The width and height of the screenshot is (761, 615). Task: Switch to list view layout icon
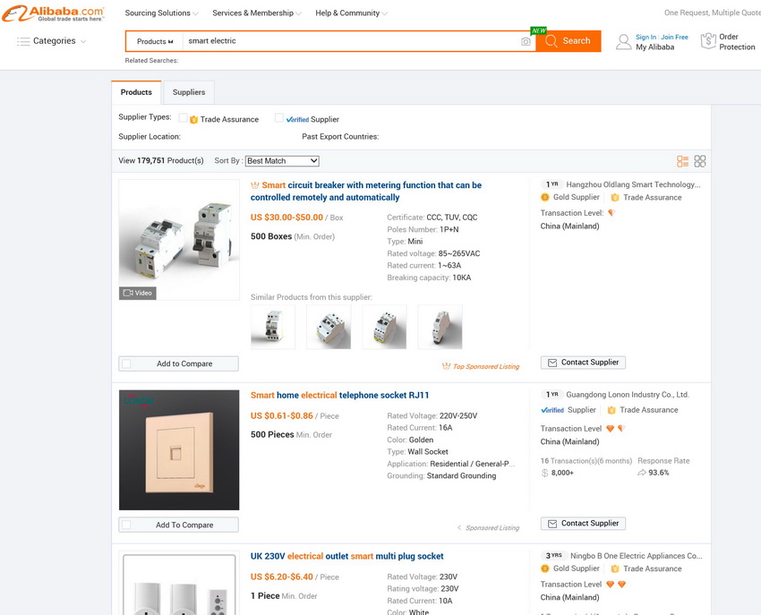(683, 161)
